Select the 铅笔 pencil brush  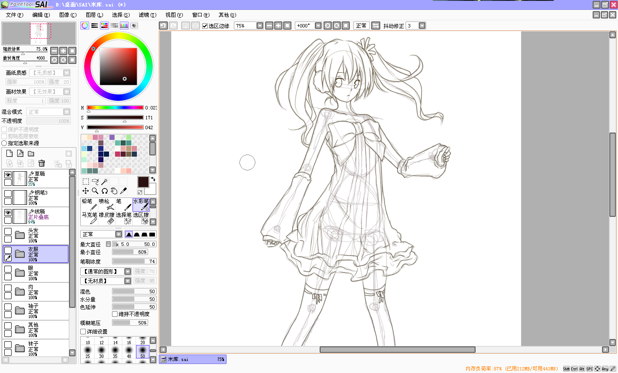(x=89, y=204)
